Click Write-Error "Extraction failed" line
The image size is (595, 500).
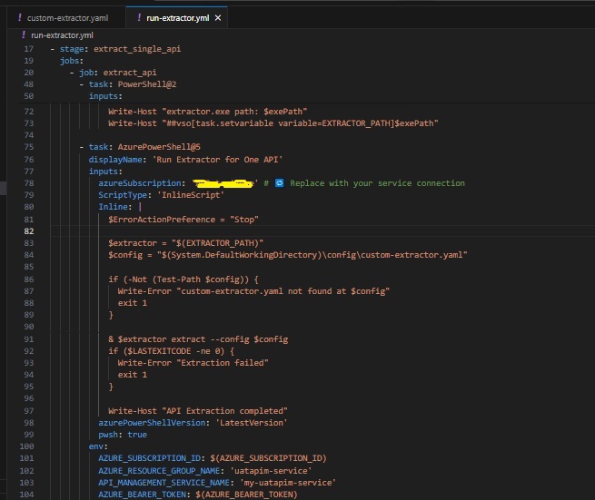193,363
